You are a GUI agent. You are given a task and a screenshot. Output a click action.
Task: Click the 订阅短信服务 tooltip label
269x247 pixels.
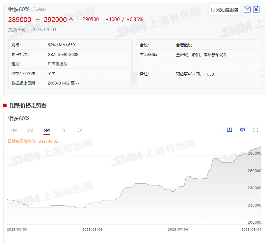225,10
